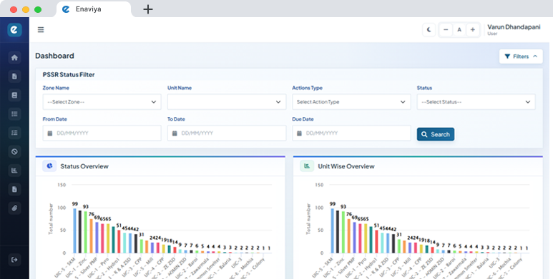
Task: Click the calendar icon in To Date
Action: (x=175, y=133)
